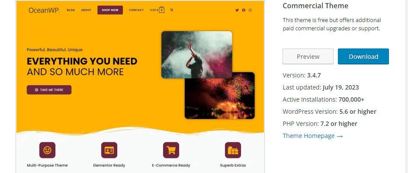Open the Theme Homepage link
Image resolution: width=408 pixels, height=173 pixels.
313,136
